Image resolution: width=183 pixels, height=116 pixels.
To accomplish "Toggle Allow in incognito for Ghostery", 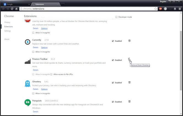I will coord(33,94).
